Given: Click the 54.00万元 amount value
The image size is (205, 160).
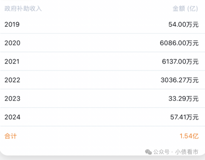Looking at the screenshot, I should coord(183,25).
